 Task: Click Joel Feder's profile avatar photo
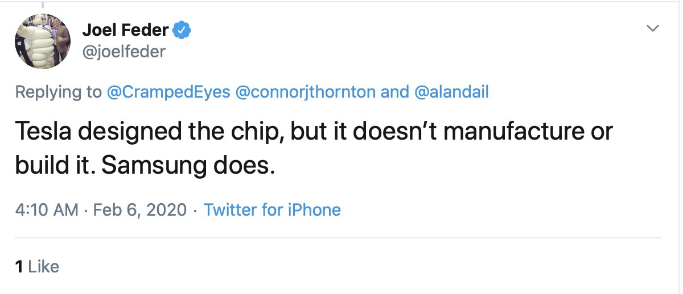[42, 41]
